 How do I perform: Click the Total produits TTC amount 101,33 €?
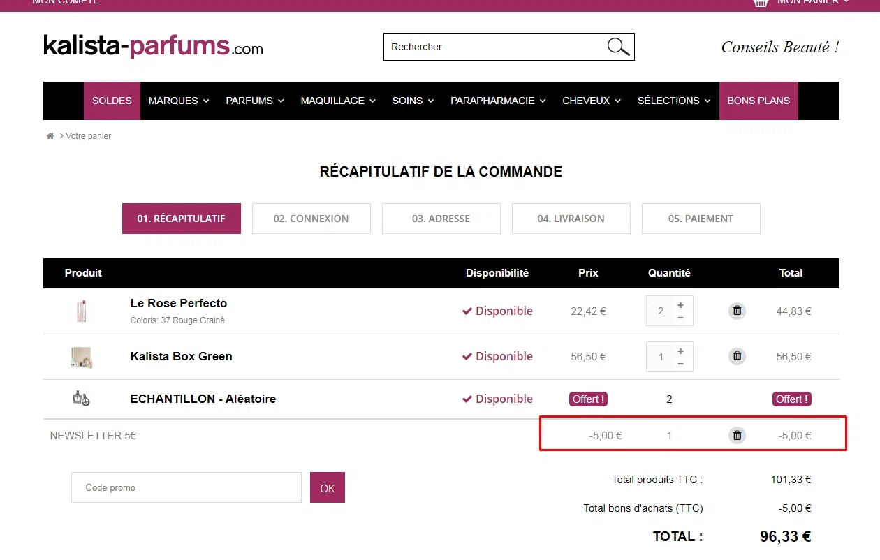click(x=791, y=480)
